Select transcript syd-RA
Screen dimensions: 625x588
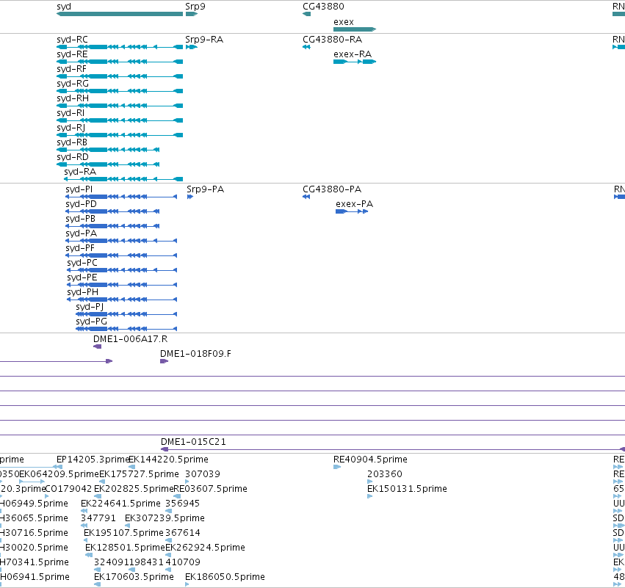123,179
